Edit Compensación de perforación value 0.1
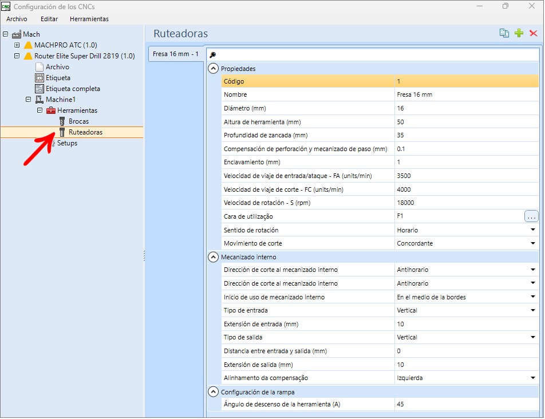Image resolution: width=545 pixels, height=419 pixels. [x=467, y=149]
